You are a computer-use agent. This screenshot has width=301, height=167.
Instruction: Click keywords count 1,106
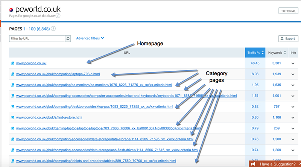point(277,117)
